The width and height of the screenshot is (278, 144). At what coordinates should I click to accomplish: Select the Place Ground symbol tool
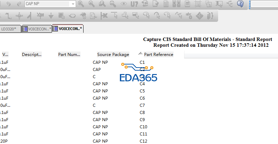click(x=51, y=16)
